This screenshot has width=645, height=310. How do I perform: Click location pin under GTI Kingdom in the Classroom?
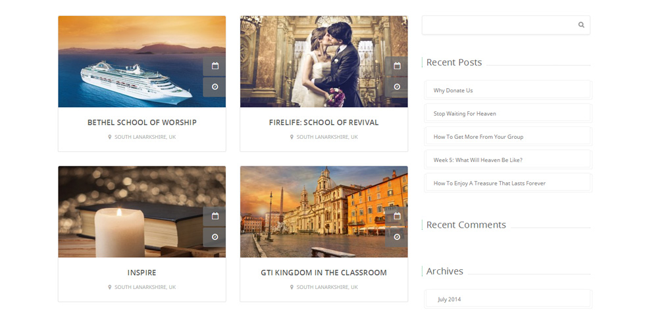[292, 287]
